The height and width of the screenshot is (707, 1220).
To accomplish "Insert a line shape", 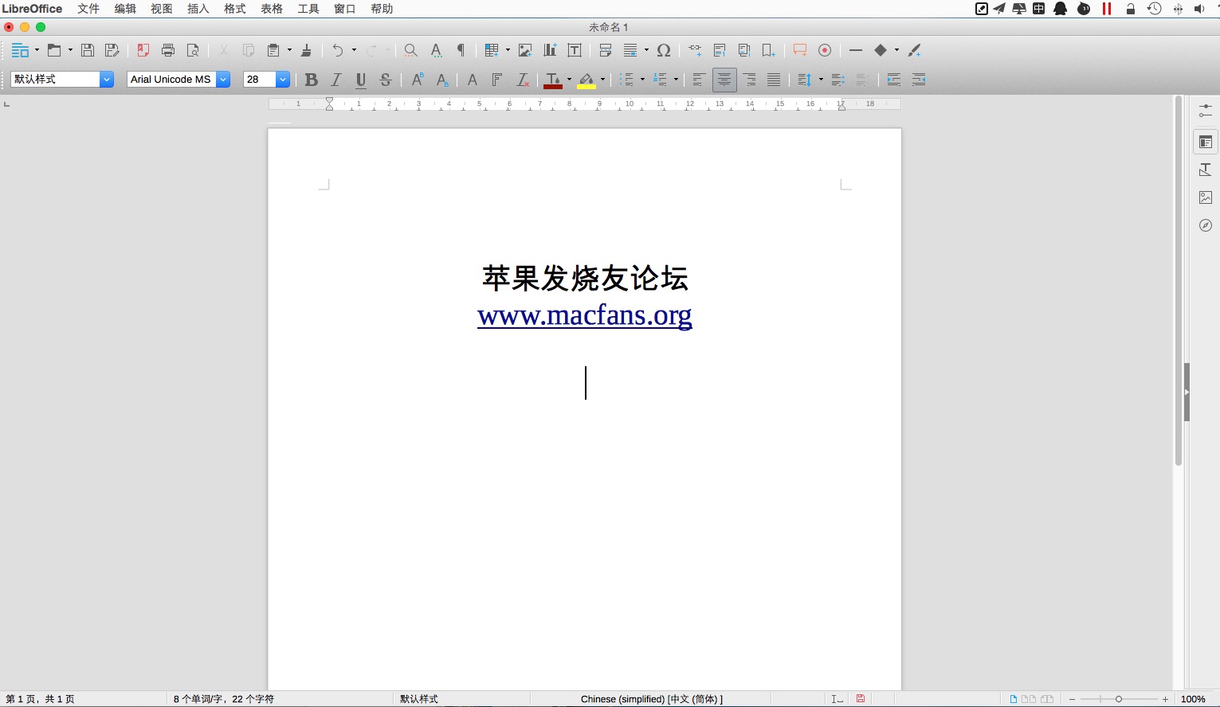I will (x=856, y=50).
